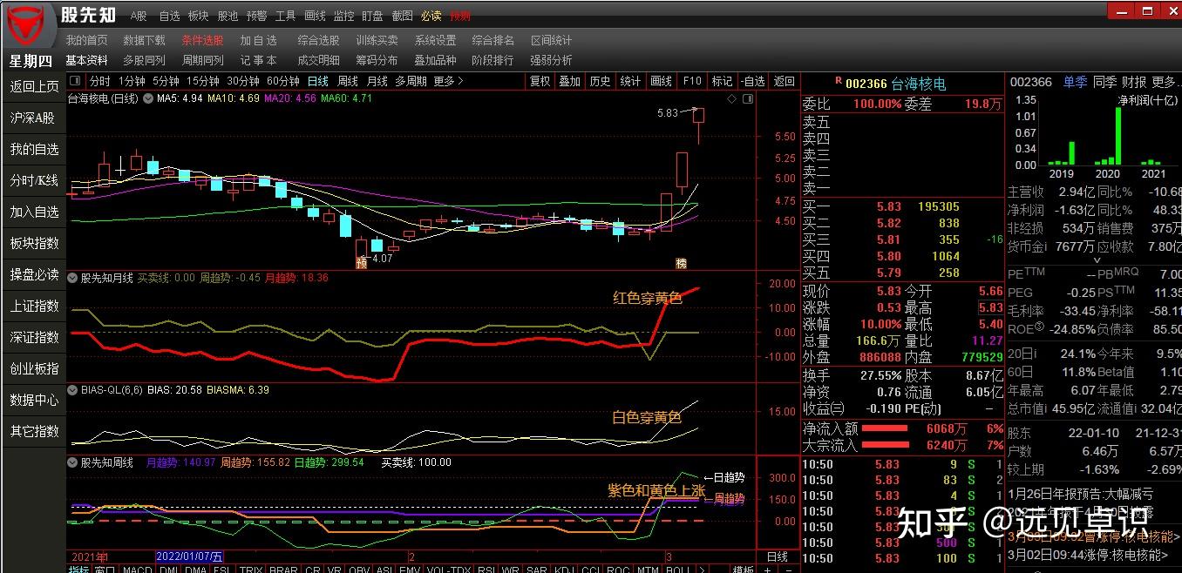Click the -自选 button

(x=753, y=81)
